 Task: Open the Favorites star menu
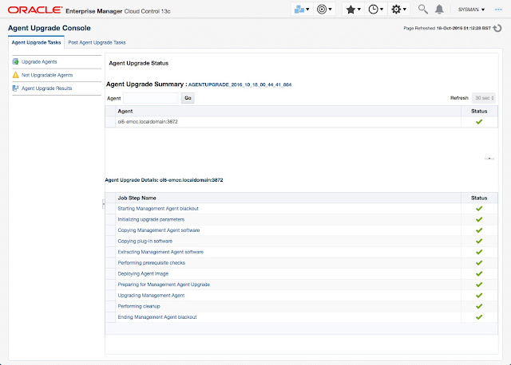coord(353,10)
